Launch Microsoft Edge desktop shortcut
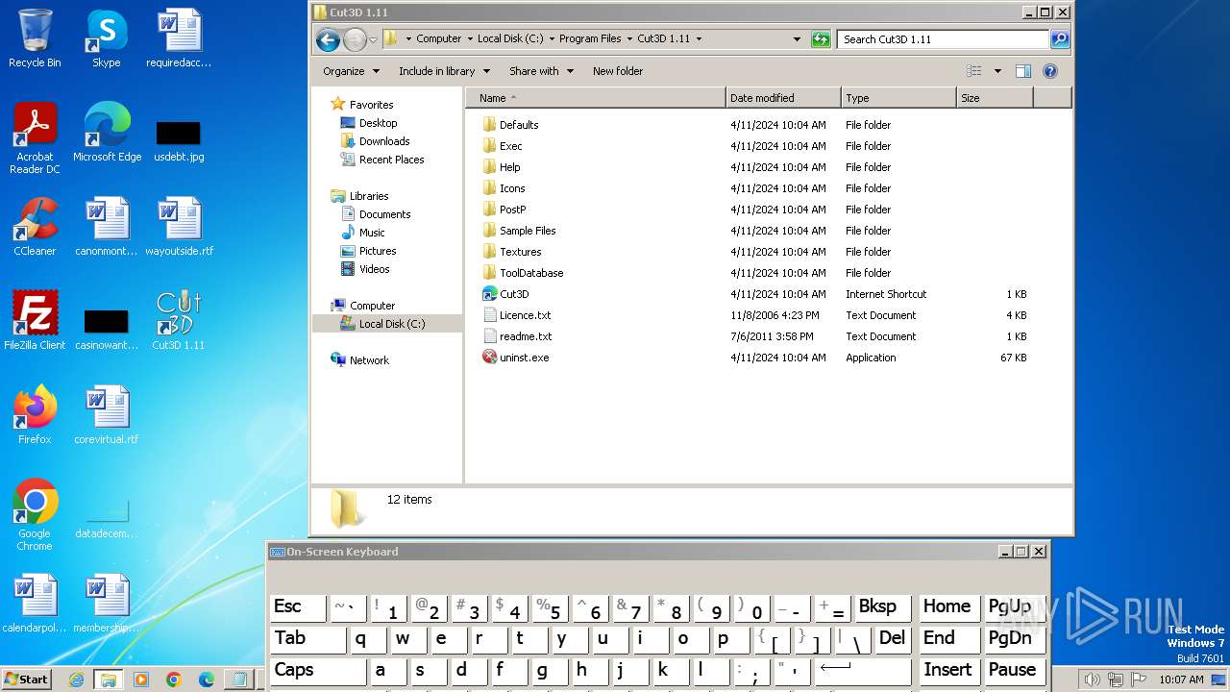This screenshot has height=692, width=1230. coord(107,133)
